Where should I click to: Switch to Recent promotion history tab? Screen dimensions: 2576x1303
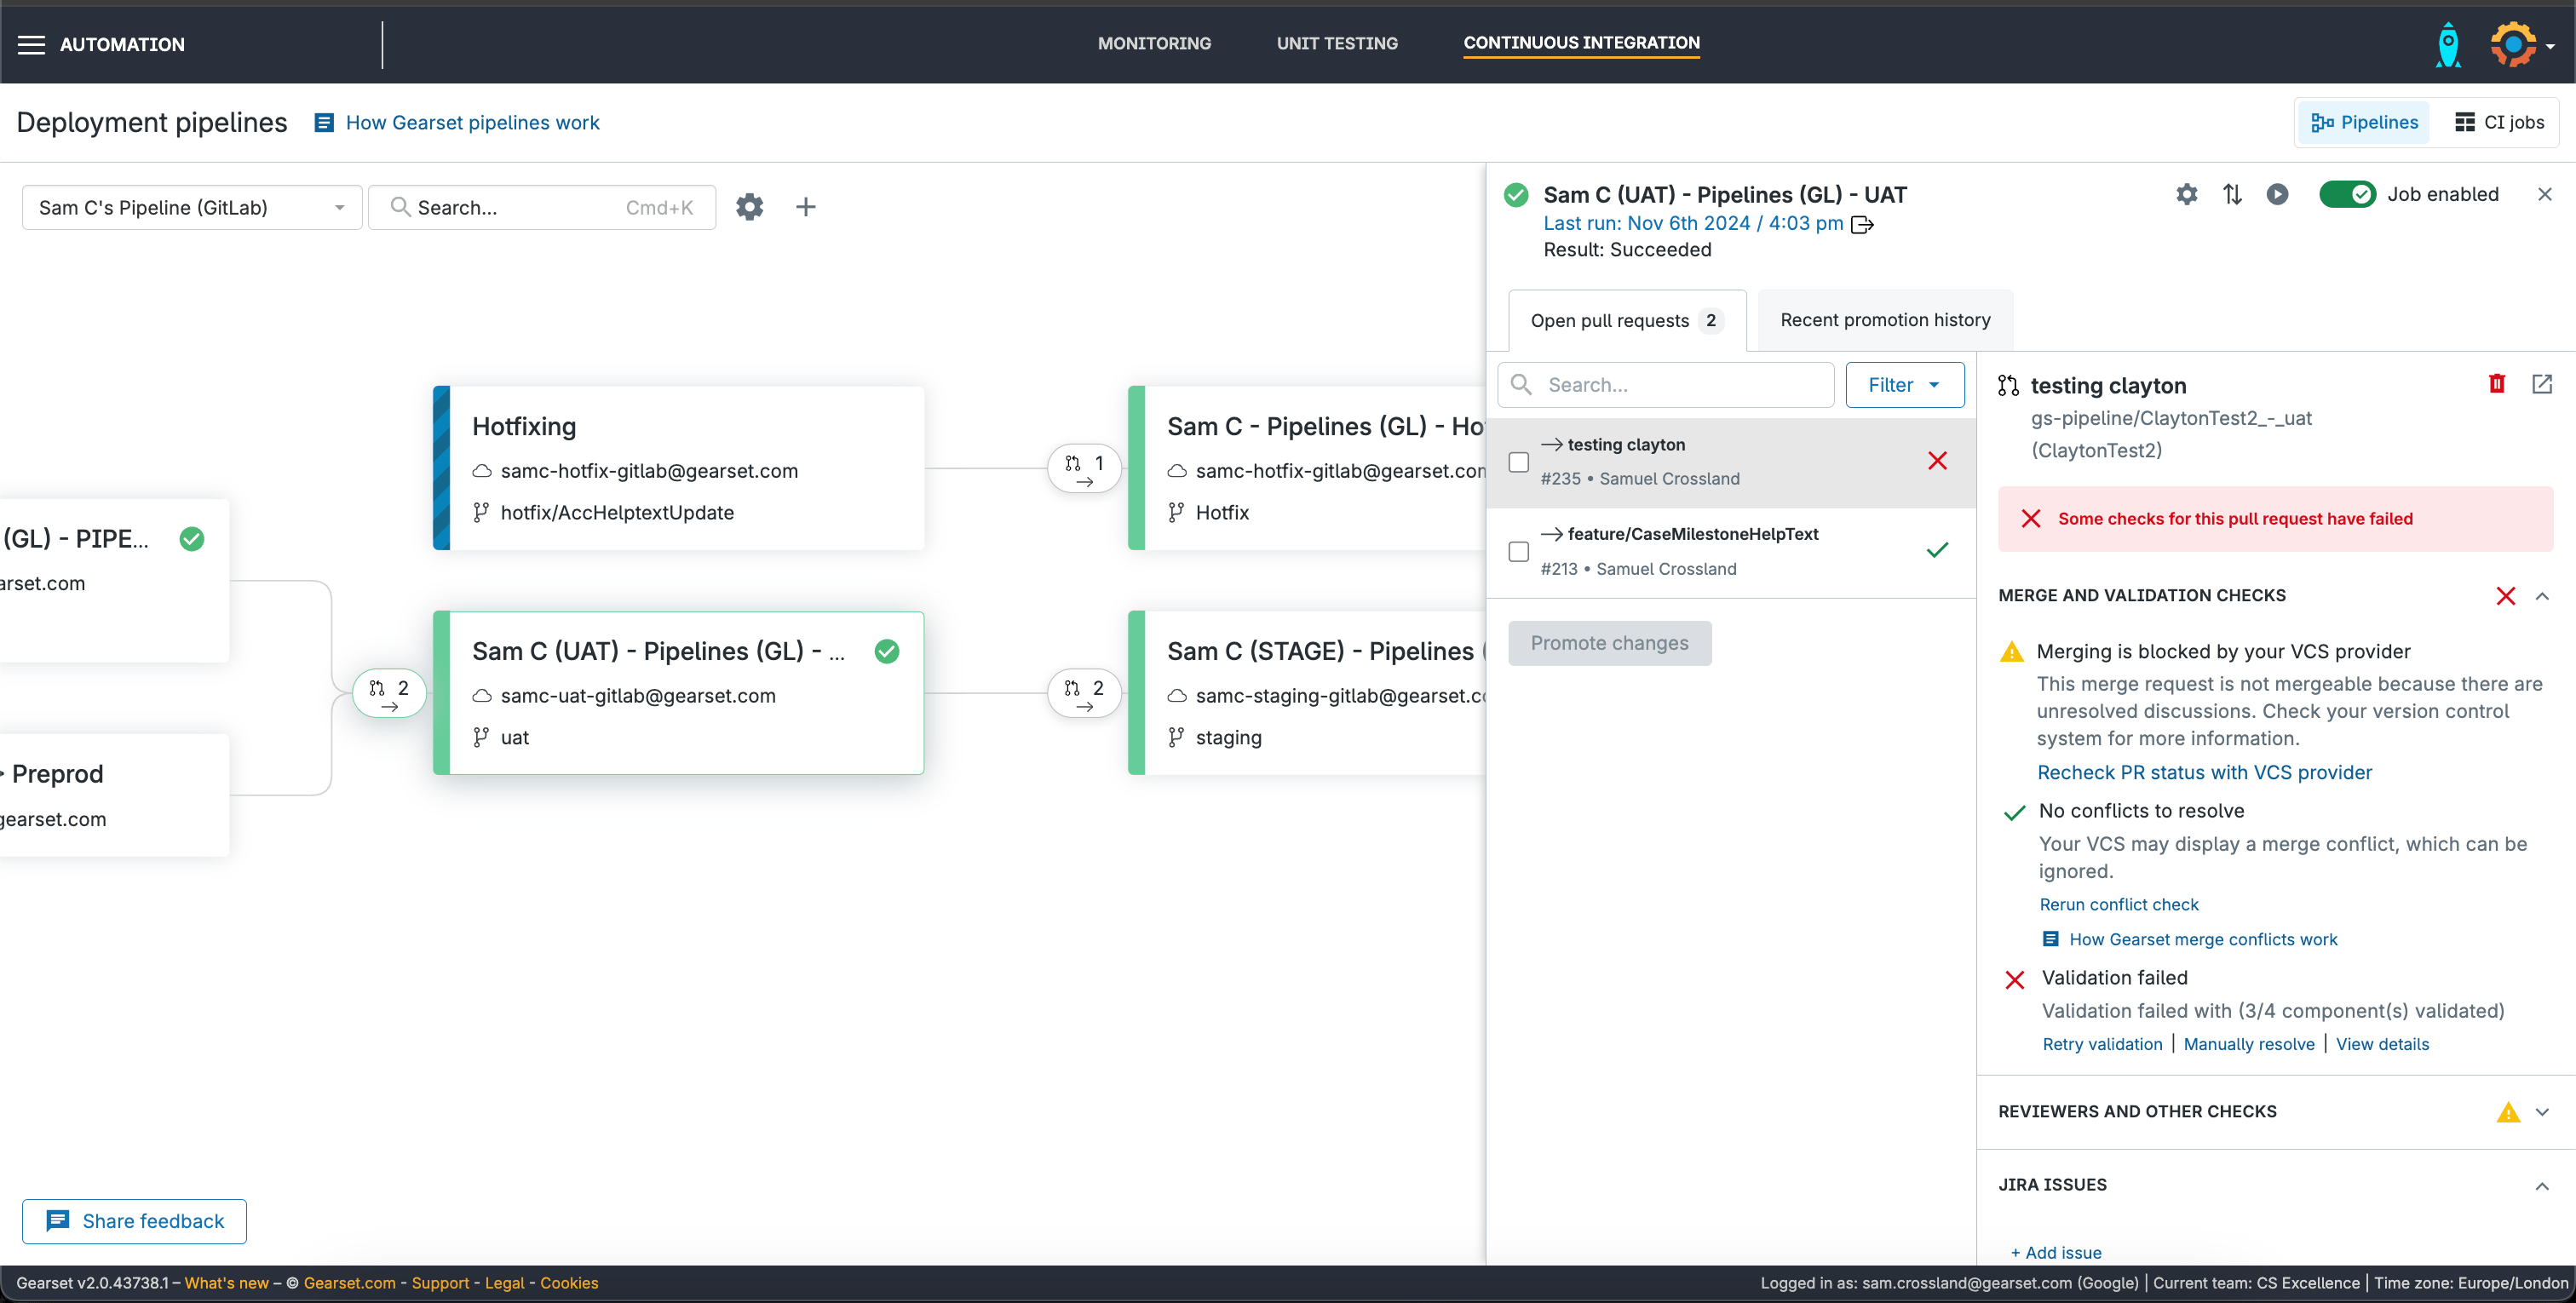(1884, 320)
